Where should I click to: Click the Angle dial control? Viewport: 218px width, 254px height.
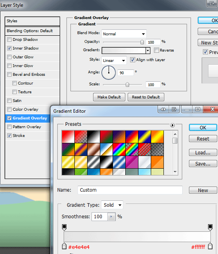(109, 73)
